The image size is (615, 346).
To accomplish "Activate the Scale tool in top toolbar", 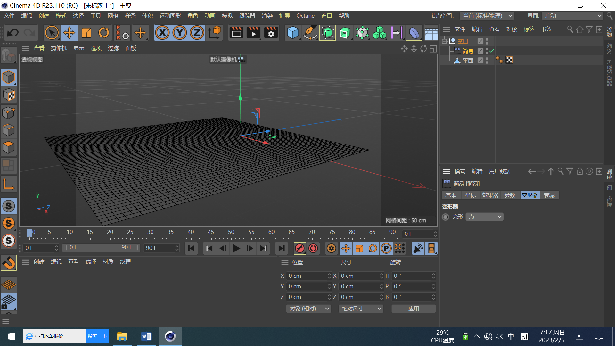I will pos(86,33).
